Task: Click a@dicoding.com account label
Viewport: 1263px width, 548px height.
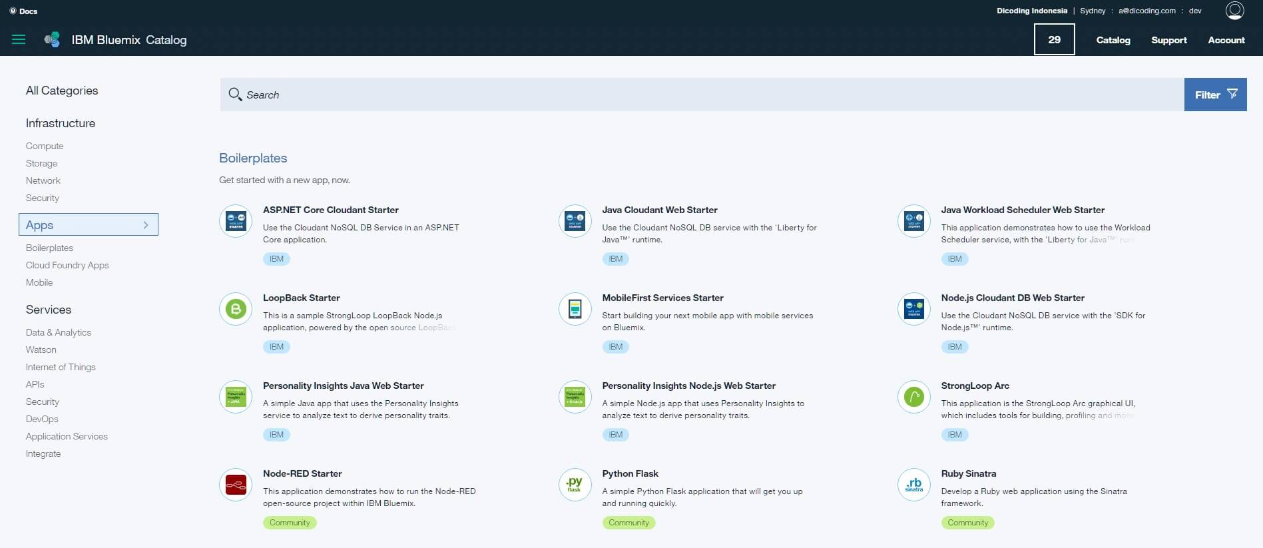Action: (1147, 11)
